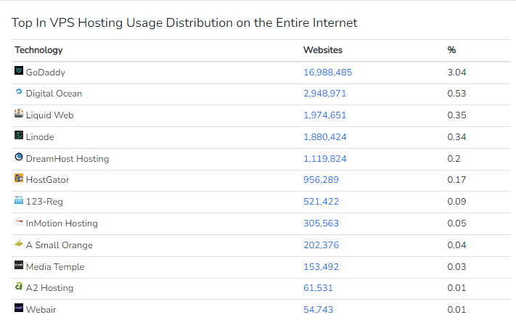Select the DreamHost Hosting name
The image size is (516, 320).
(x=67, y=159)
